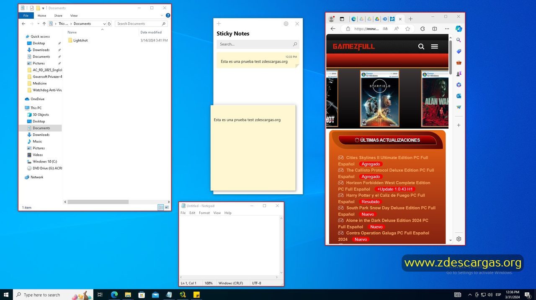
Task: Open Microsoft 365 icon in Edge sidebar
Action: (x=459, y=85)
